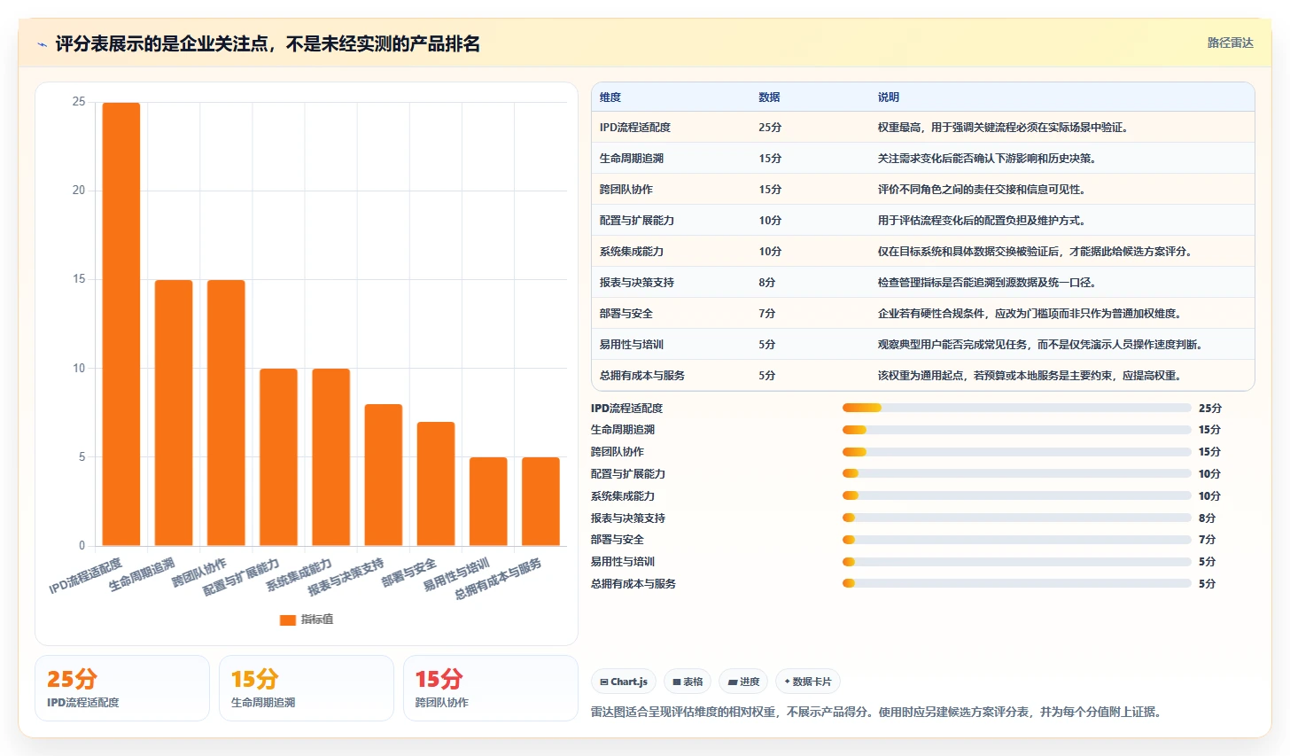
Task: Click the 跨团队协作 bar in the chart
Action: 226,413
